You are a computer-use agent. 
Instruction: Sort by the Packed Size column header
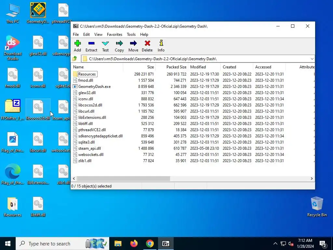pyautogui.click(x=172, y=67)
